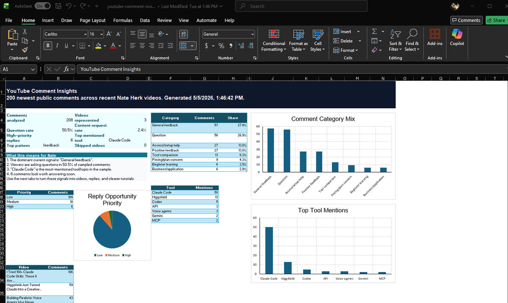The height and width of the screenshot is (303, 508).
Task: Toggle Merge & Center
Action: (184, 46)
